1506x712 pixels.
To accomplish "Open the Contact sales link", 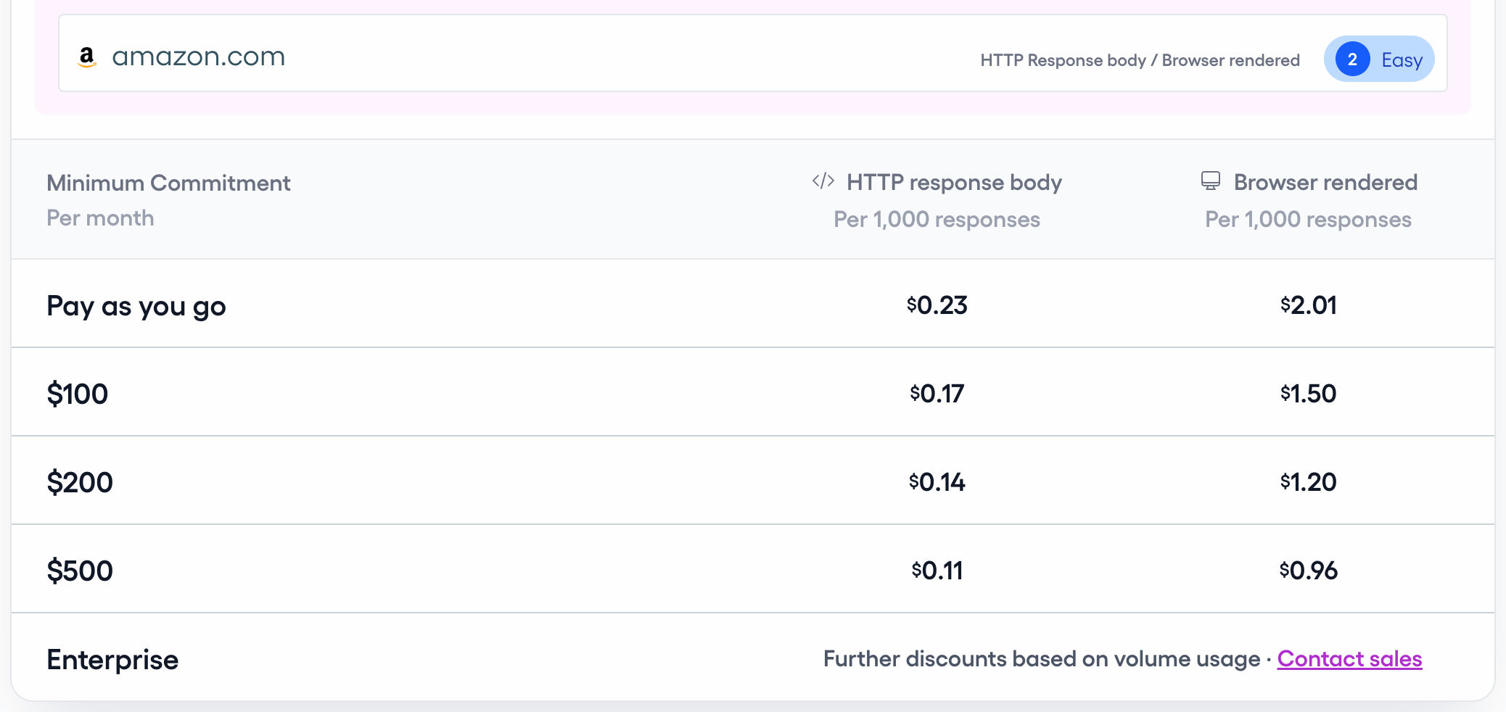I will pos(1350,658).
